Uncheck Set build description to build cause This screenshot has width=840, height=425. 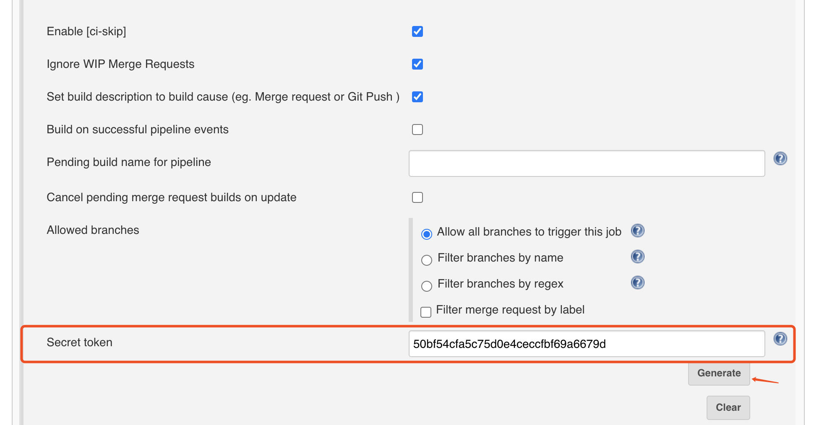coord(417,97)
